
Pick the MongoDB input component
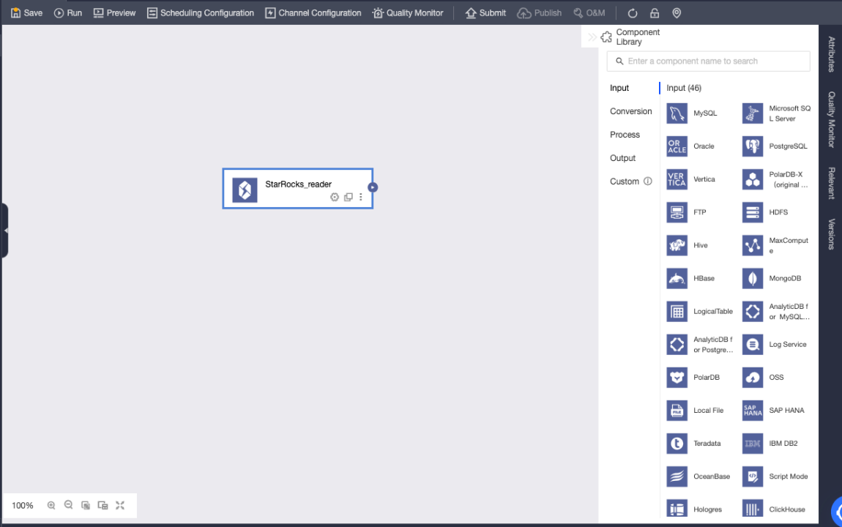tap(753, 278)
